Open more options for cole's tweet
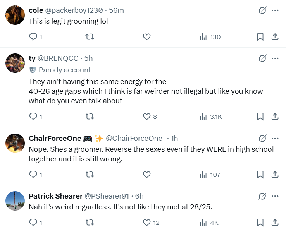This screenshot has width=286, height=233. (275, 10)
